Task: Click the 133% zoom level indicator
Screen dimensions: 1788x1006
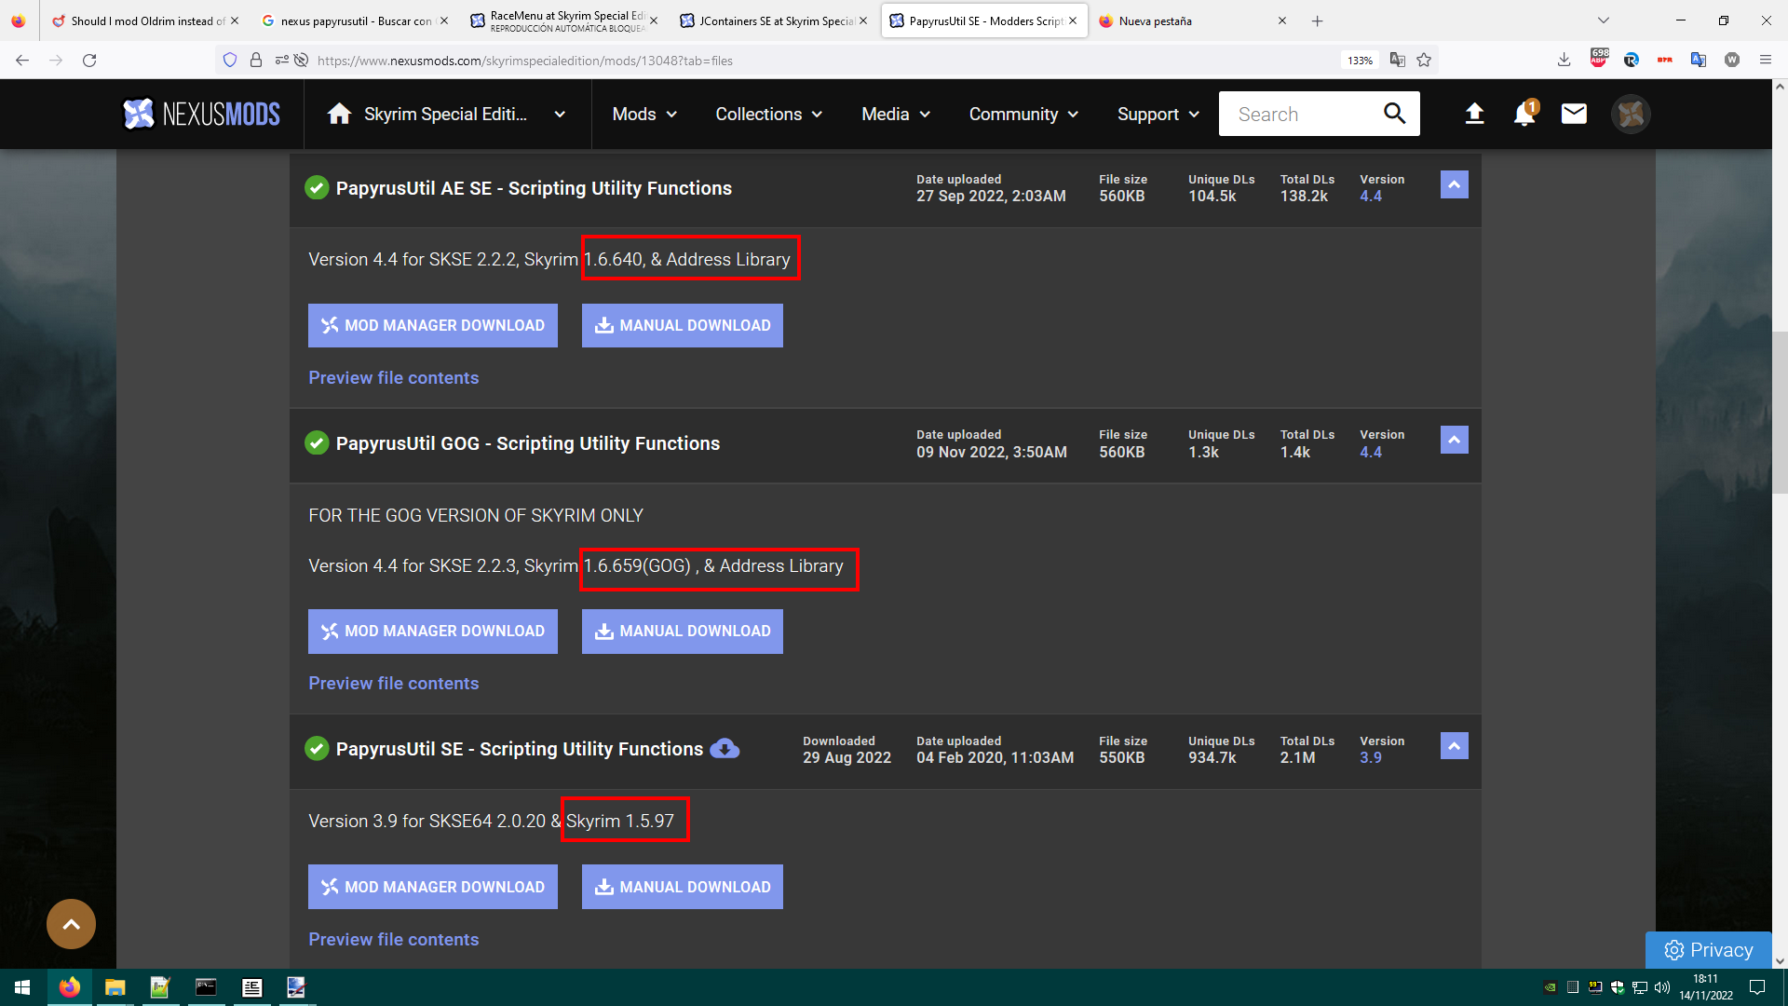Action: click(x=1360, y=61)
